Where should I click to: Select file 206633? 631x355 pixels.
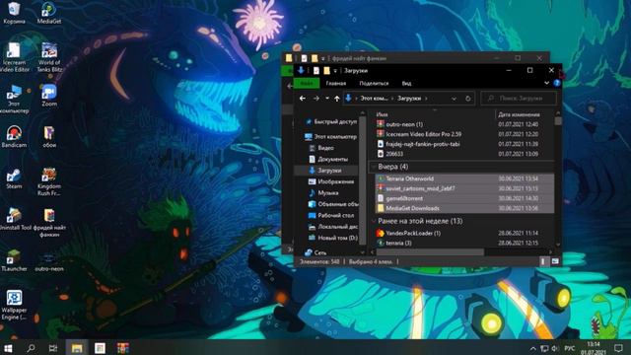point(464,154)
